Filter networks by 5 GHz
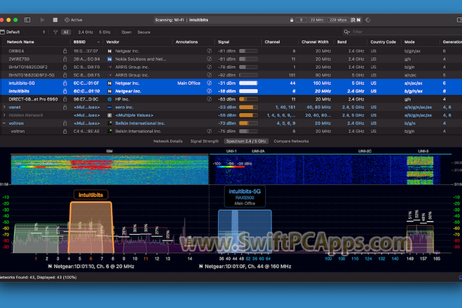Image resolution: width=462 pixels, height=308 pixels. click(105, 32)
